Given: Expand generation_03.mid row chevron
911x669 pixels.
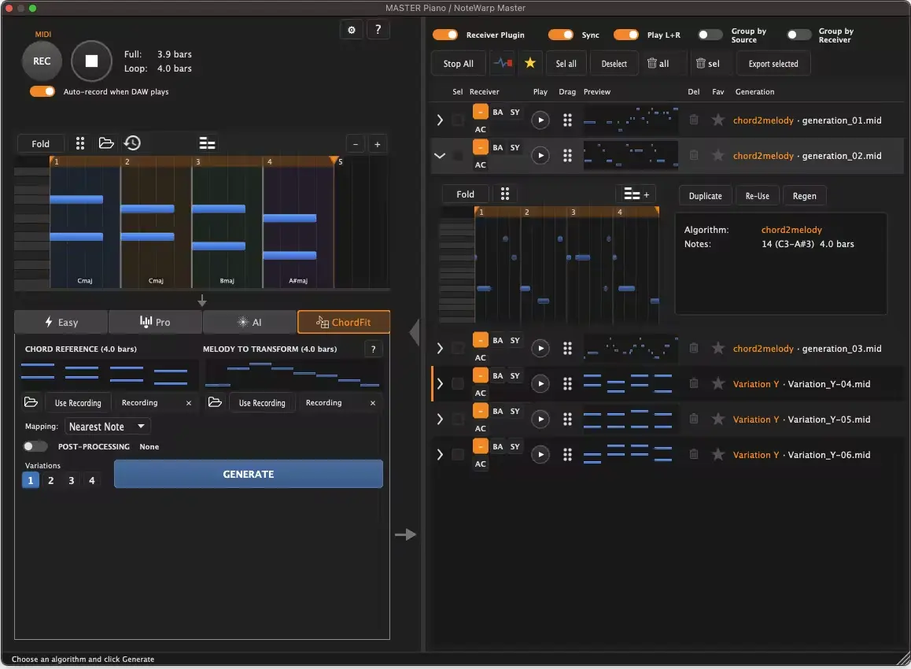Looking at the screenshot, I should point(440,349).
